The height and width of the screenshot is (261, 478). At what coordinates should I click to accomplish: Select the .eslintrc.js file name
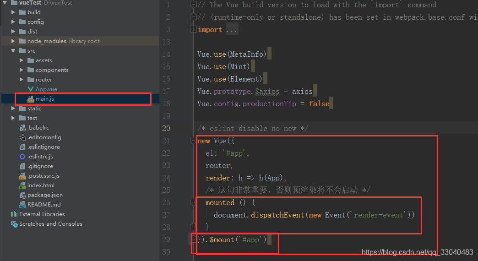click(40, 157)
